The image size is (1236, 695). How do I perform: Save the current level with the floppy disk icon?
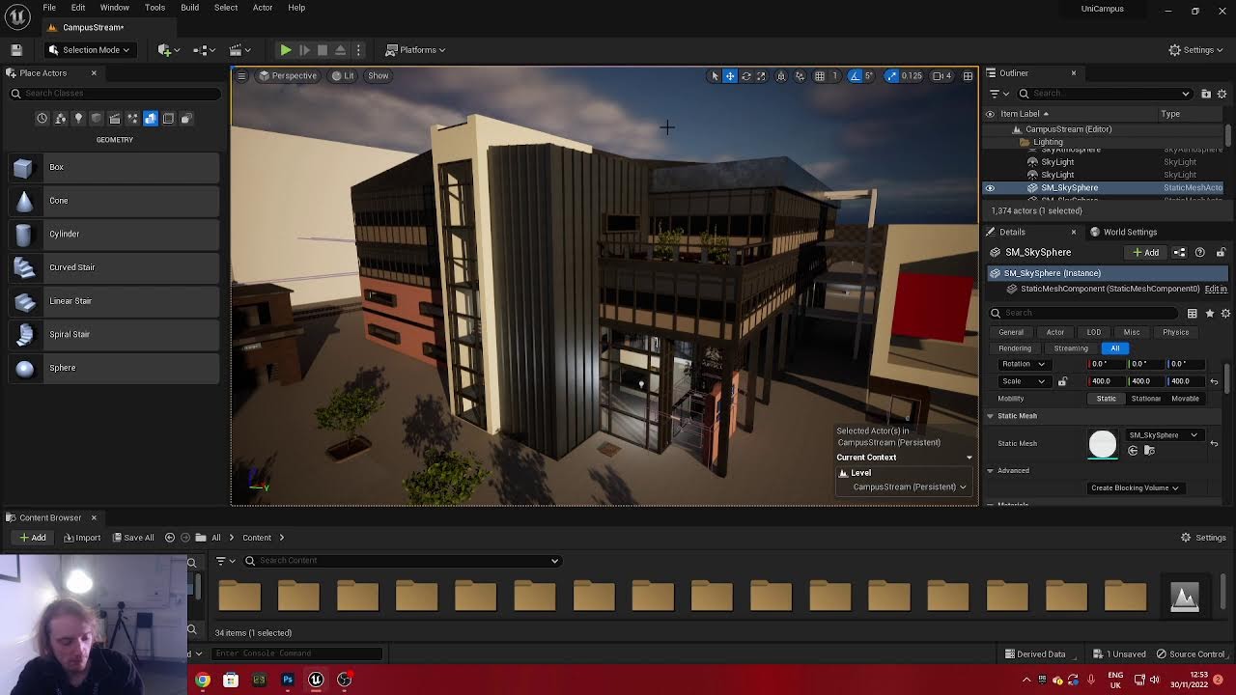pyautogui.click(x=16, y=49)
